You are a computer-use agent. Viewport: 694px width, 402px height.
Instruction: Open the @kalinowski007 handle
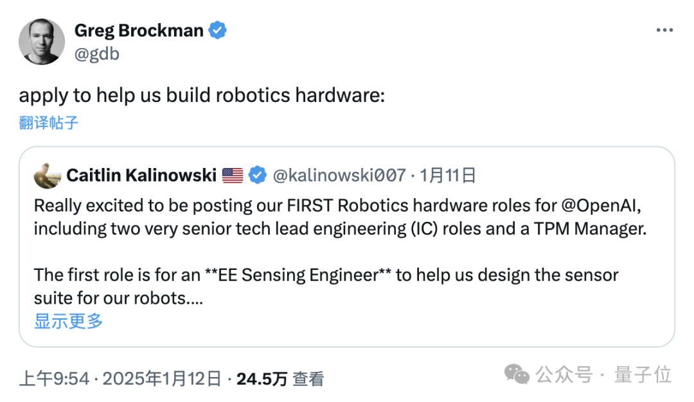(339, 175)
